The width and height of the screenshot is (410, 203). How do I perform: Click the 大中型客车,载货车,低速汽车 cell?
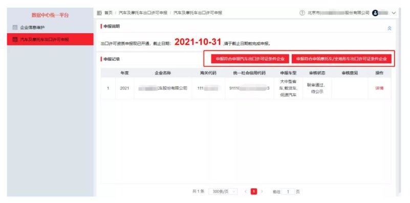point(288,88)
